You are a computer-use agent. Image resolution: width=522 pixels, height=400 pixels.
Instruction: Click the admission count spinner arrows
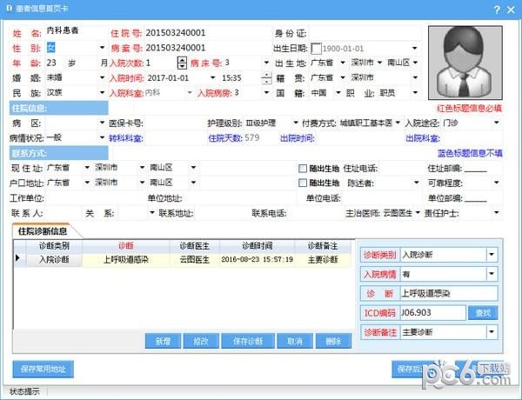[x=182, y=63]
